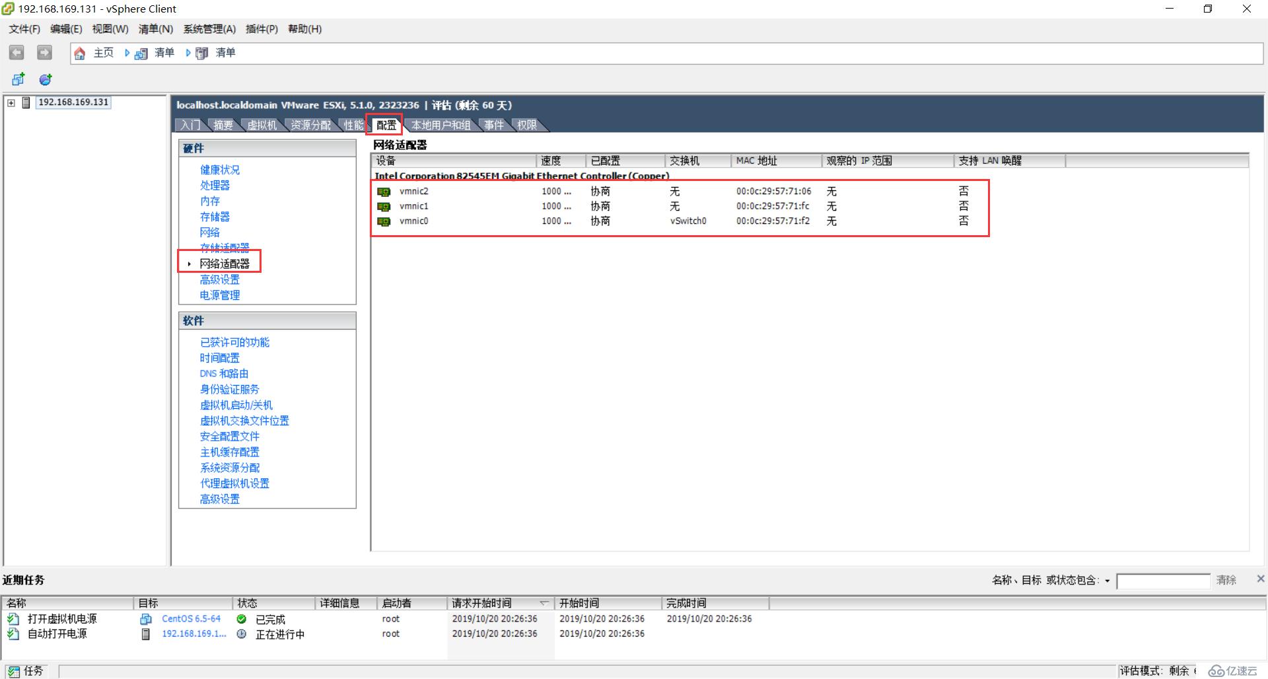
Task: Open the 健康状况 hardware link
Action: coord(220,170)
